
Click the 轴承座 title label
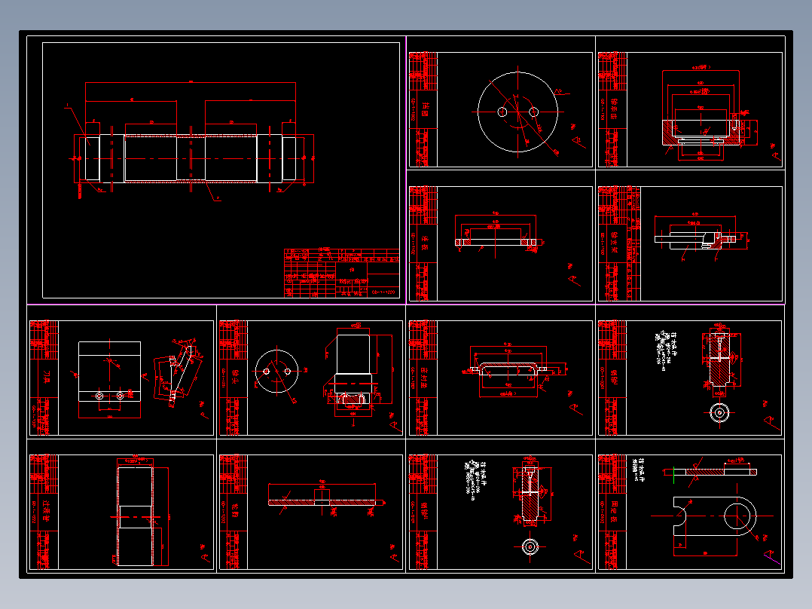pos(614,109)
